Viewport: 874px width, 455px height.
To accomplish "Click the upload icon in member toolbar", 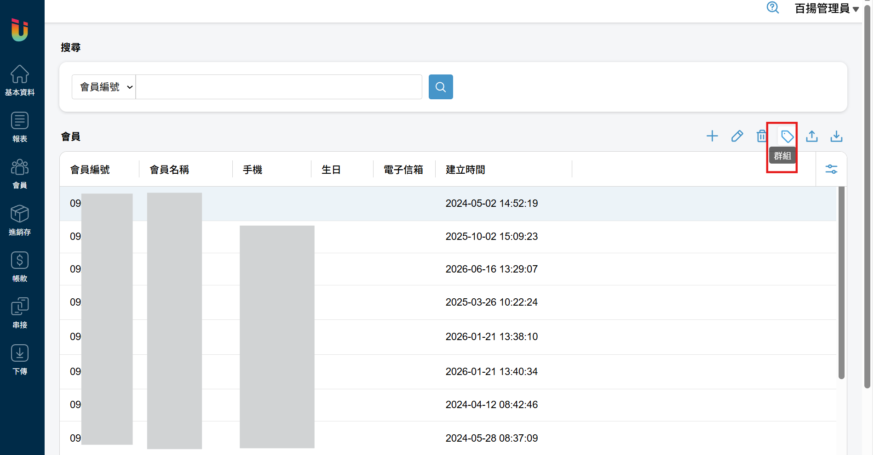I will (x=812, y=136).
